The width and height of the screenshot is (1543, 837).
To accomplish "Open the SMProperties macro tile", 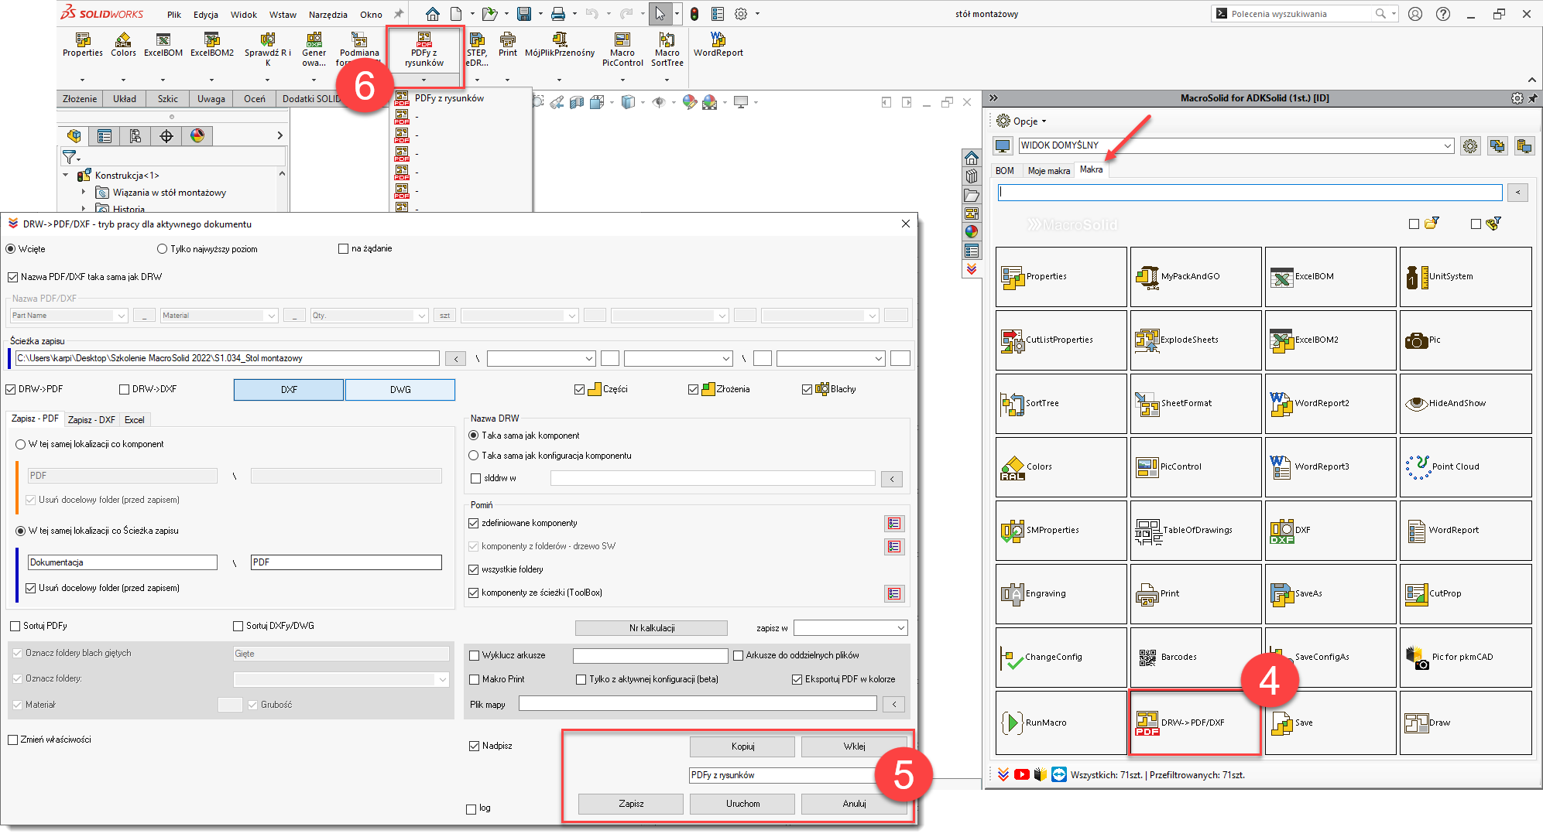I will (x=1061, y=531).
